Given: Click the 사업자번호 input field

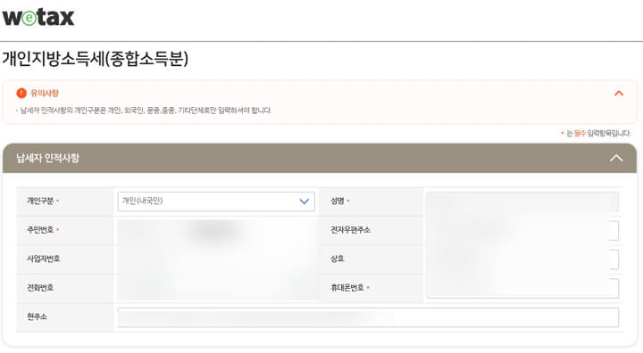Looking at the screenshot, I should (216, 259).
